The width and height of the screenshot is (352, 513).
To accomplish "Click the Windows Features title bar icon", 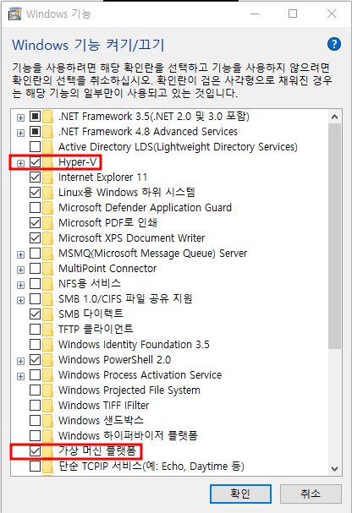I will [x=14, y=14].
